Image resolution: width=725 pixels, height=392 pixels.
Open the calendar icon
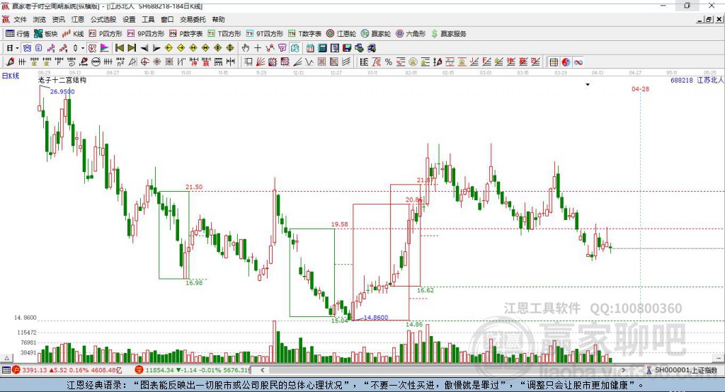click(310, 48)
